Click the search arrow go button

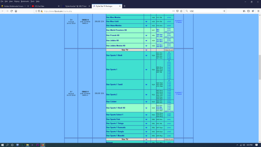[x=224, y=11]
